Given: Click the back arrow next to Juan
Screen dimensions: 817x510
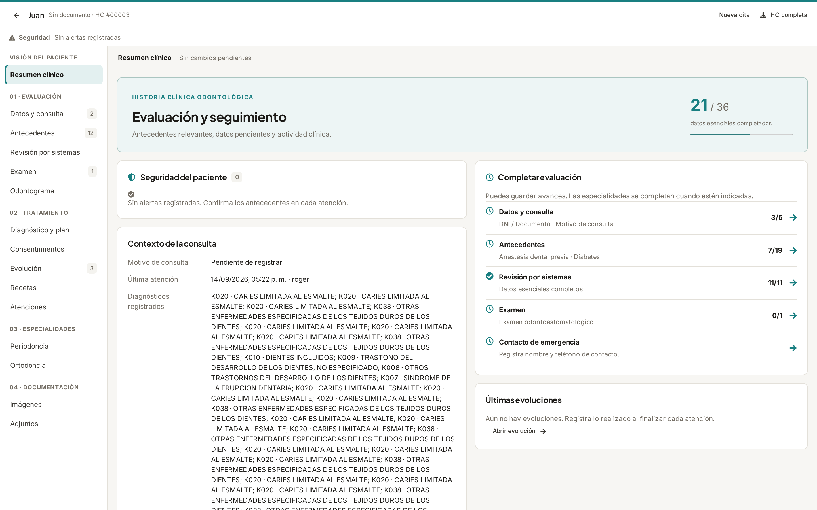Looking at the screenshot, I should coord(16,15).
